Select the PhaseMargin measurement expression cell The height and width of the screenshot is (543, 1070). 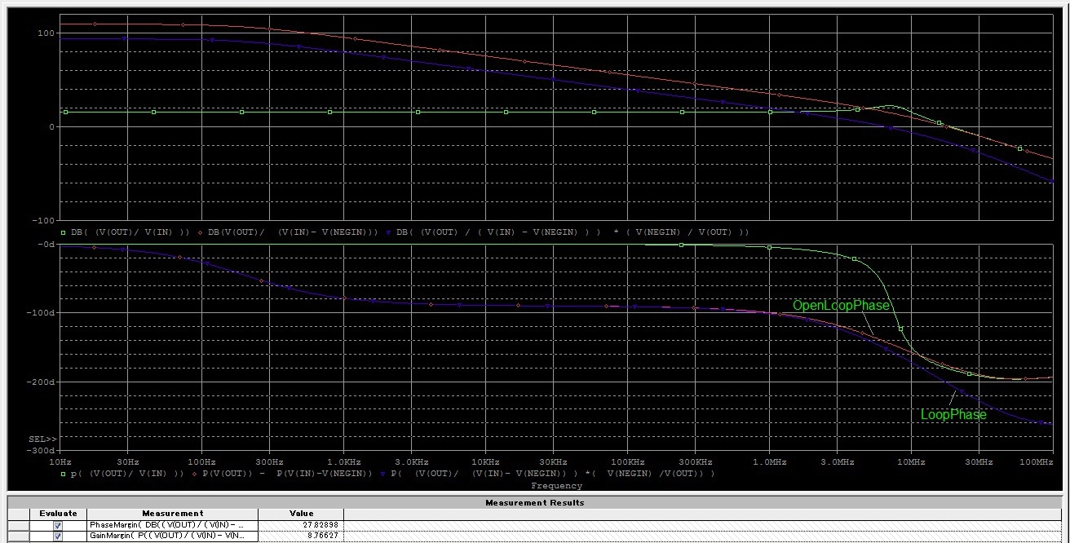(x=172, y=526)
